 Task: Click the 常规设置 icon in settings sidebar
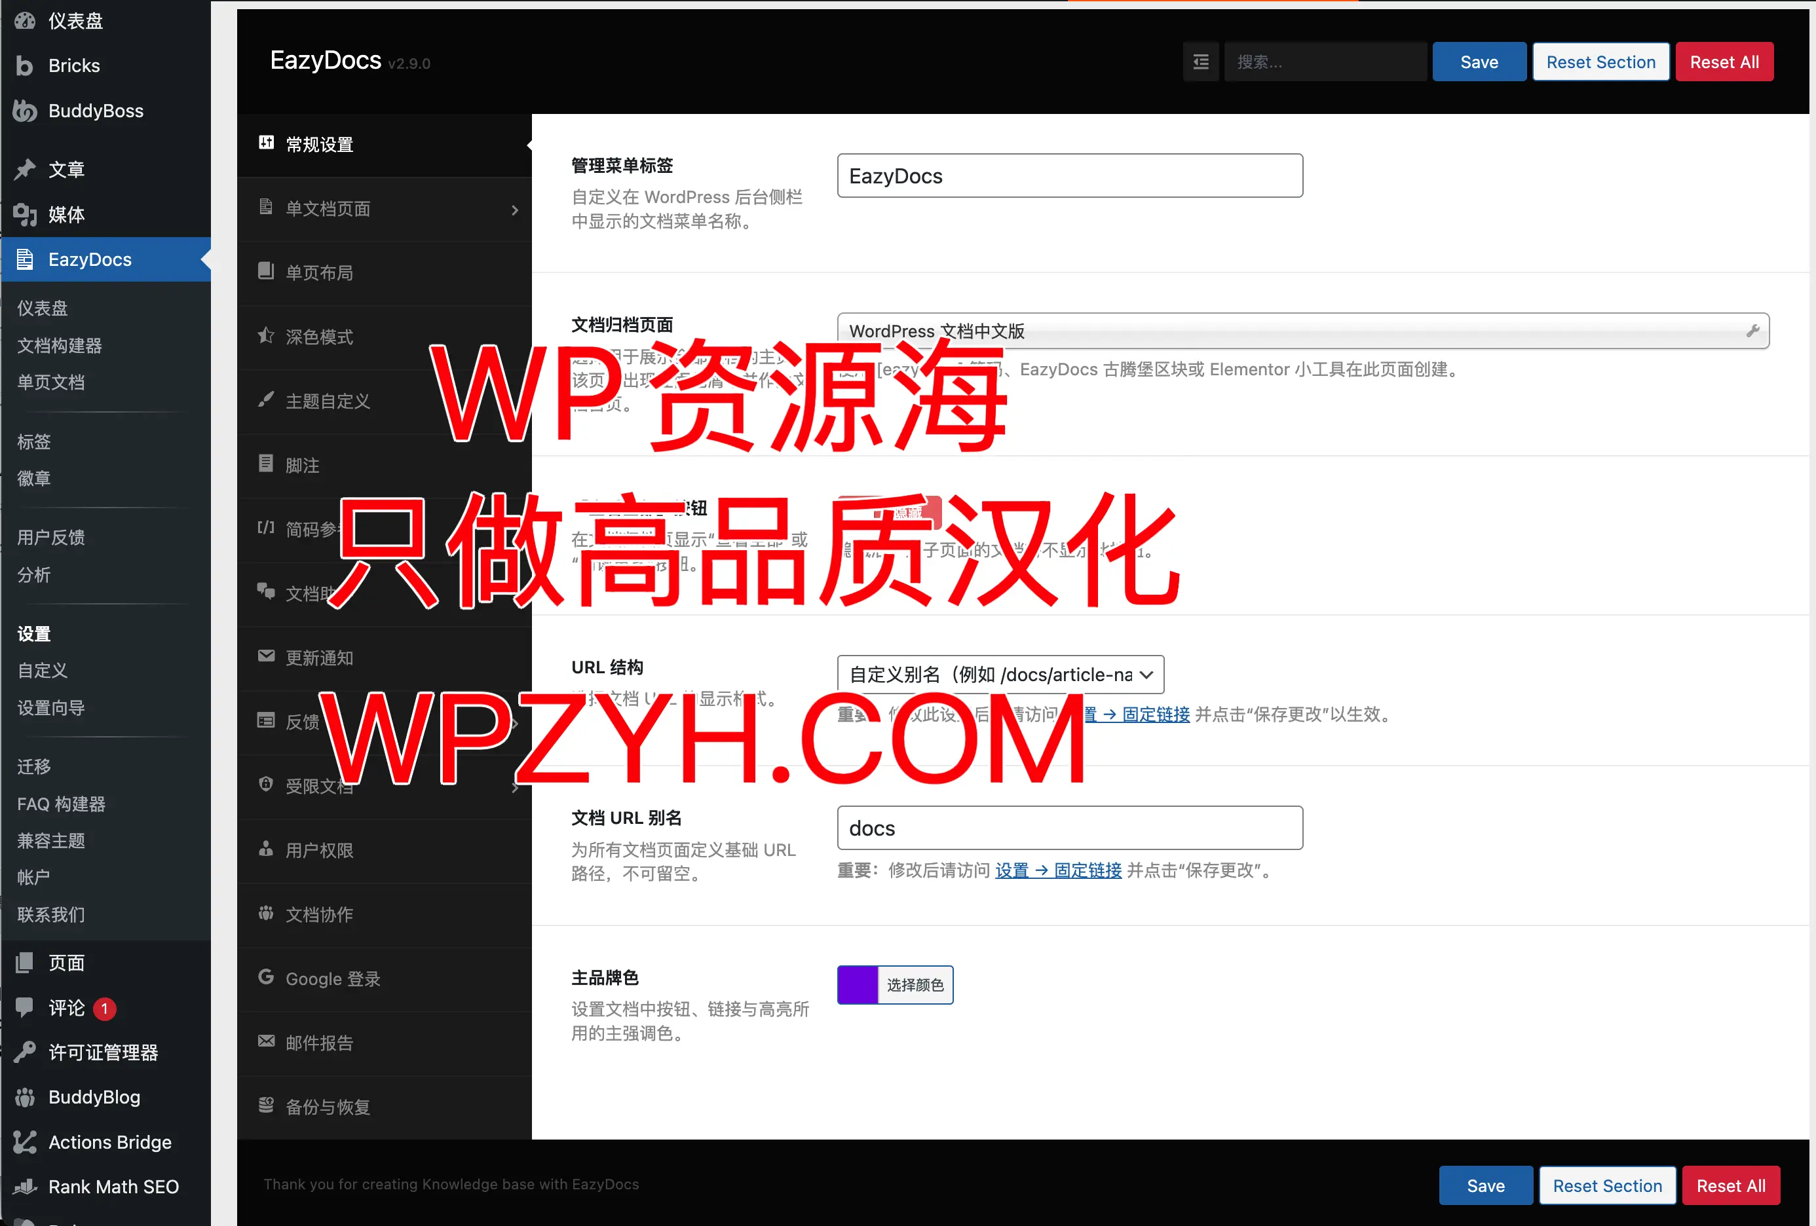266,142
